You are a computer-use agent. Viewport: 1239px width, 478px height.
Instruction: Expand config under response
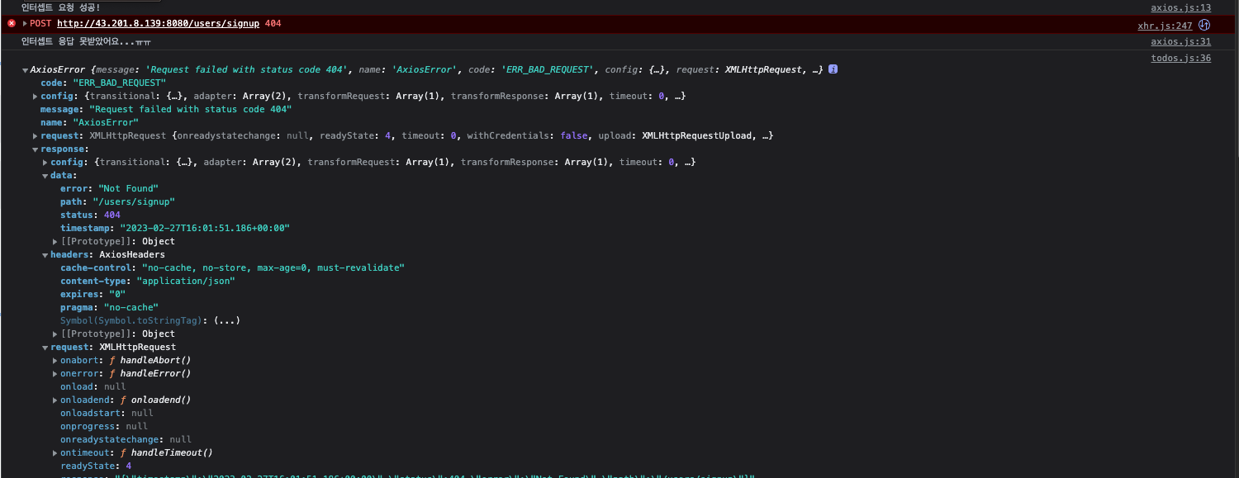coord(45,163)
